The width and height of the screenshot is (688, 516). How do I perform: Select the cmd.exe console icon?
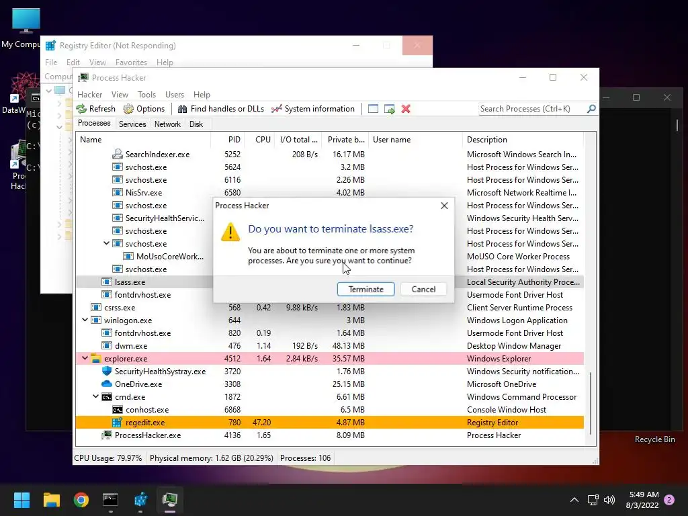click(x=107, y=397)
